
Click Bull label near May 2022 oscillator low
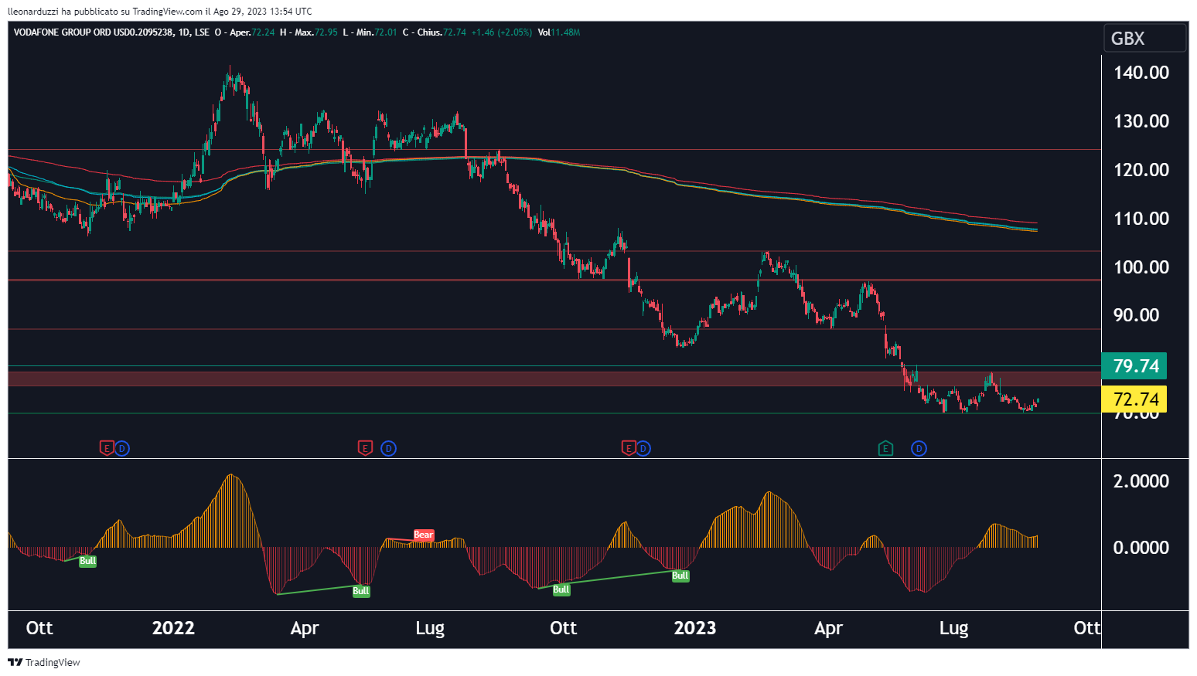coord(361,591)
